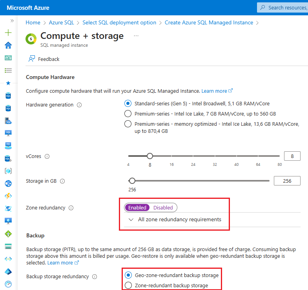
Task: Open the Monitor gauge icon in the sidebar
Action: (8, 284)
